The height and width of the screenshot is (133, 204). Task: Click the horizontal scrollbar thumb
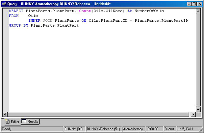coord(98,114)
